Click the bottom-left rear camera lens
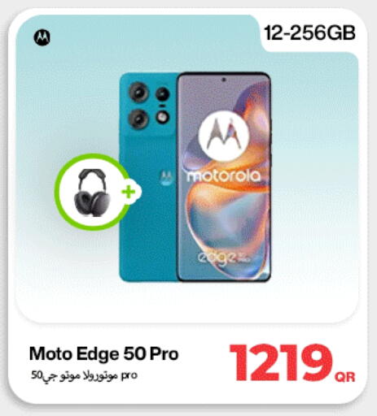The height and width of the screenshot is (416, 377). (x=138, y=119)
